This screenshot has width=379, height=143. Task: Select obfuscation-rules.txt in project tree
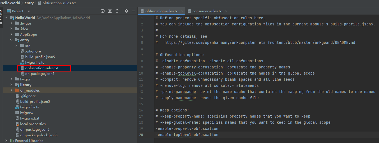click(41, 68)
